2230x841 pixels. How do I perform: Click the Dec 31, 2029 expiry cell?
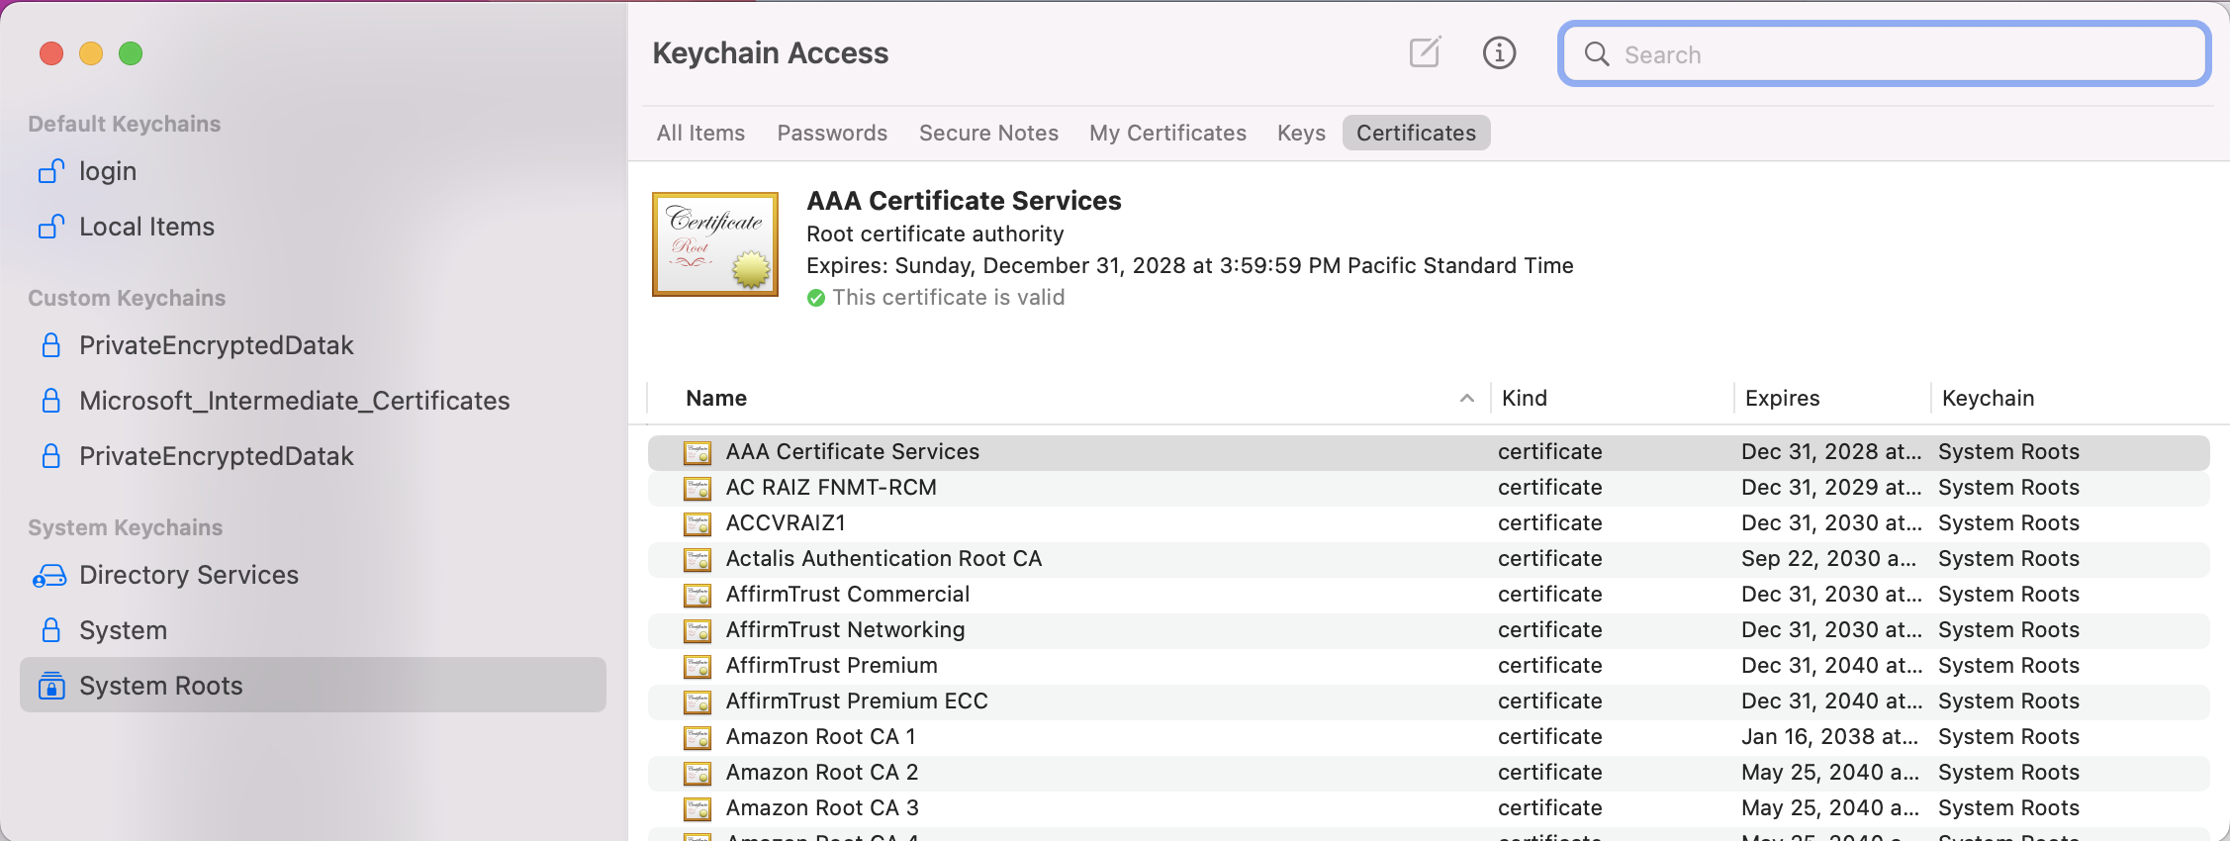[1831, 488]
